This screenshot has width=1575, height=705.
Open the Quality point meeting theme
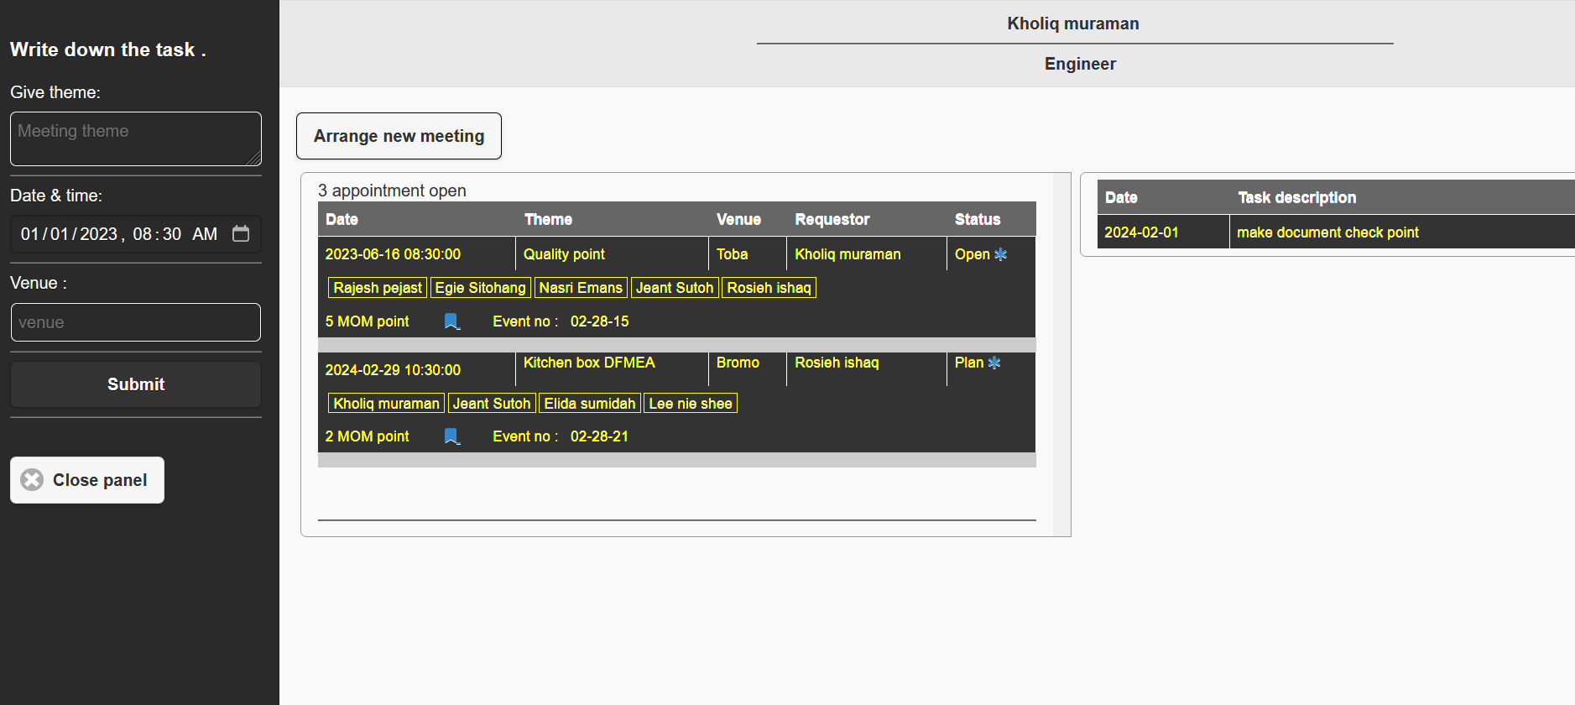click(564, 254)
